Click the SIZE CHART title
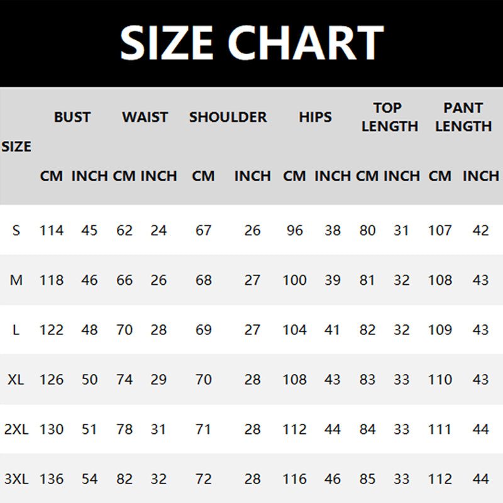The width and height of the screenshot is (503, 503). tap(251, 42)
